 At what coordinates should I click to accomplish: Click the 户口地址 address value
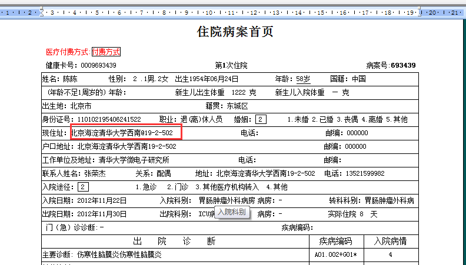pos(127,146)
